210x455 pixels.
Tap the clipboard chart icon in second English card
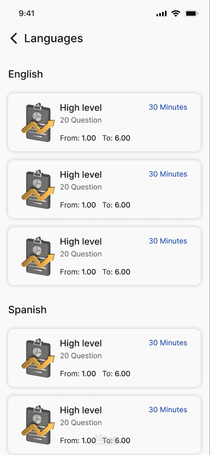38,189
